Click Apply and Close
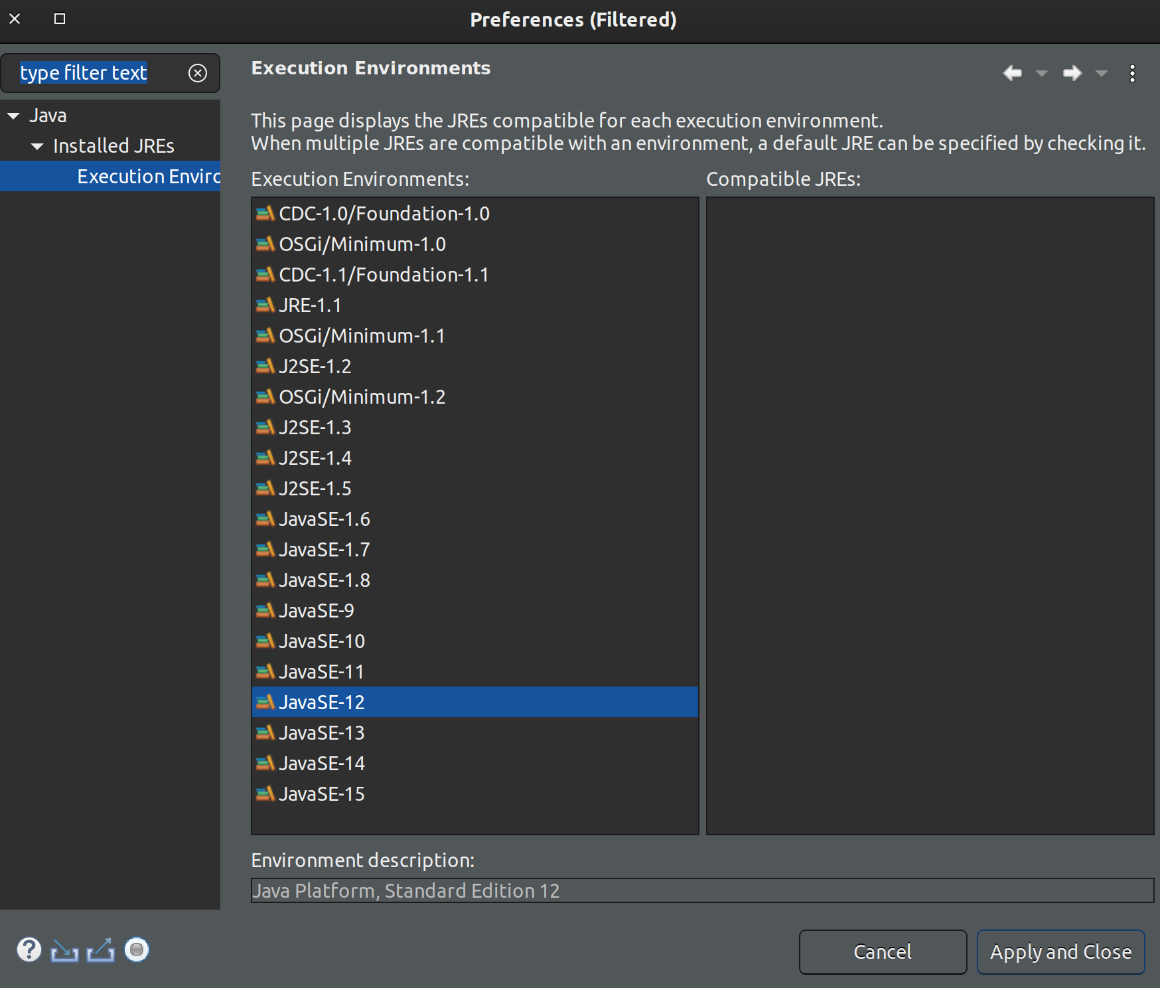1160x988 pixels. (1060, 951)
